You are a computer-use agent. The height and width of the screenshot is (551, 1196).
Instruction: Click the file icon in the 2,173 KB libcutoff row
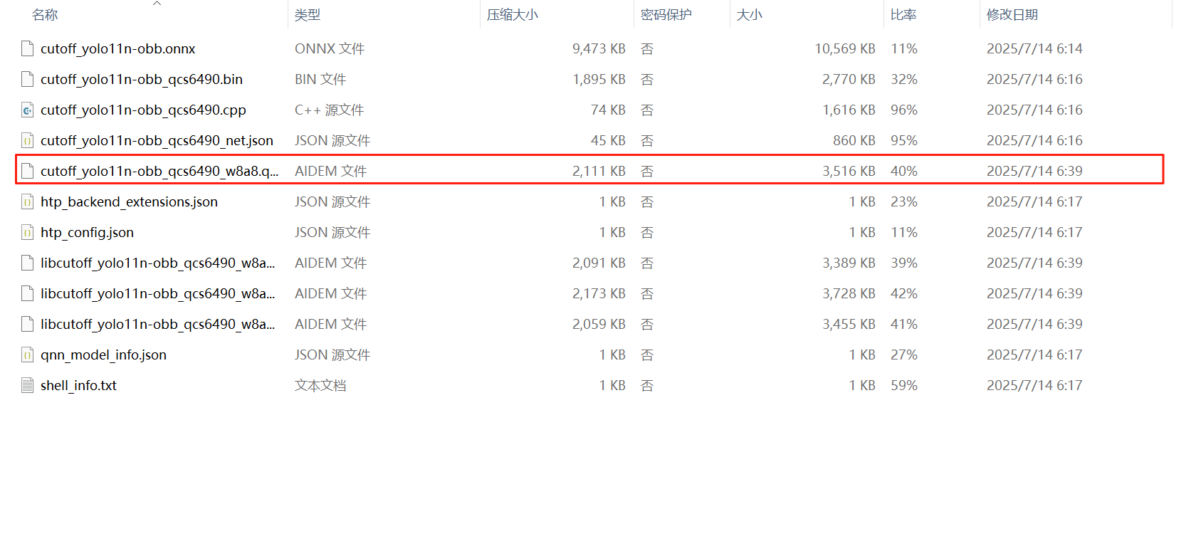coord(27,293)
